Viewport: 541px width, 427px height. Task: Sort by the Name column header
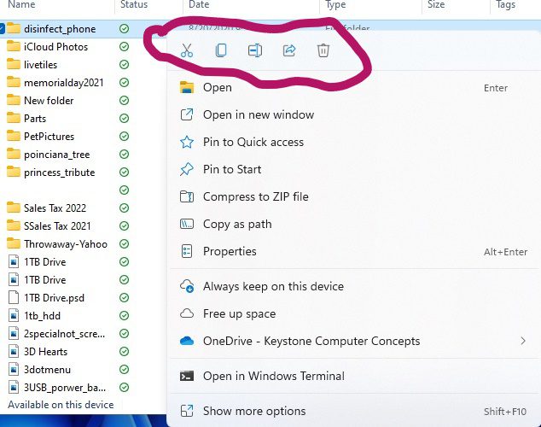pos(21,4)
